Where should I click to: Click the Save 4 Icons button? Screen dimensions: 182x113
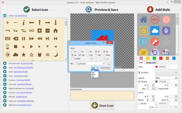(x=106, y=68)
